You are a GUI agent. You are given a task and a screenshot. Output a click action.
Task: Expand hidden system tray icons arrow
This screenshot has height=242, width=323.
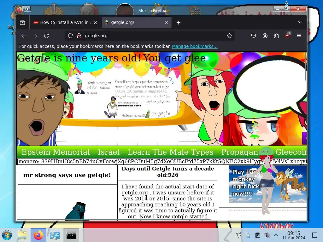(x=276, y=235)
